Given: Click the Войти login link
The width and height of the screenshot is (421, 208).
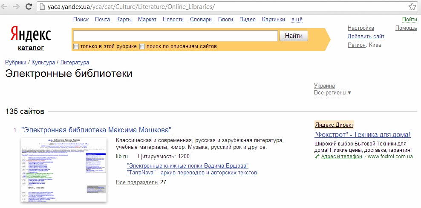Looking at the screenshot, I should pos(410,19).
